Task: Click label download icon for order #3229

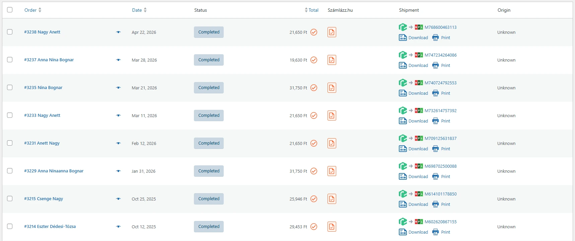Action: 403,176
